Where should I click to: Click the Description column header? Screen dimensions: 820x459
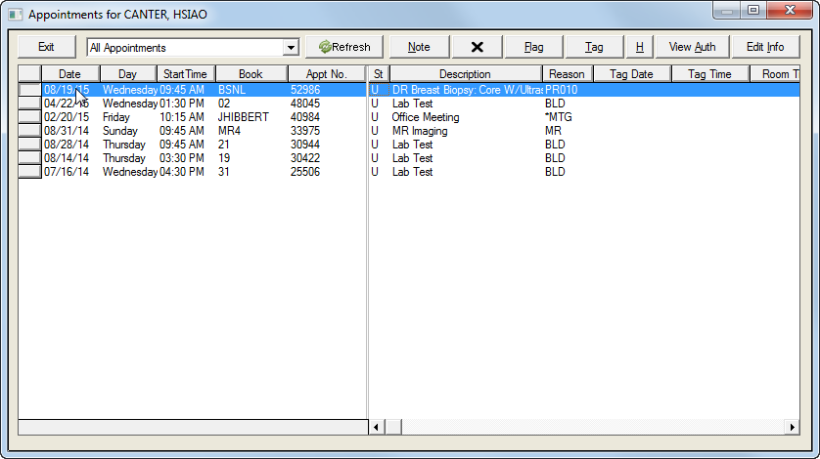(465, 74)
